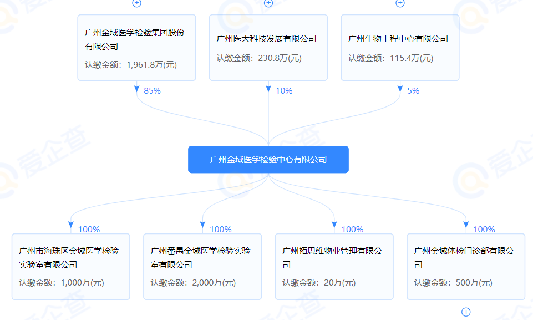Expand shareholders above 广州医大科技发展有限公司
Image resolution: width=533 pixels, height=321 pixels.
click(268, 3)
